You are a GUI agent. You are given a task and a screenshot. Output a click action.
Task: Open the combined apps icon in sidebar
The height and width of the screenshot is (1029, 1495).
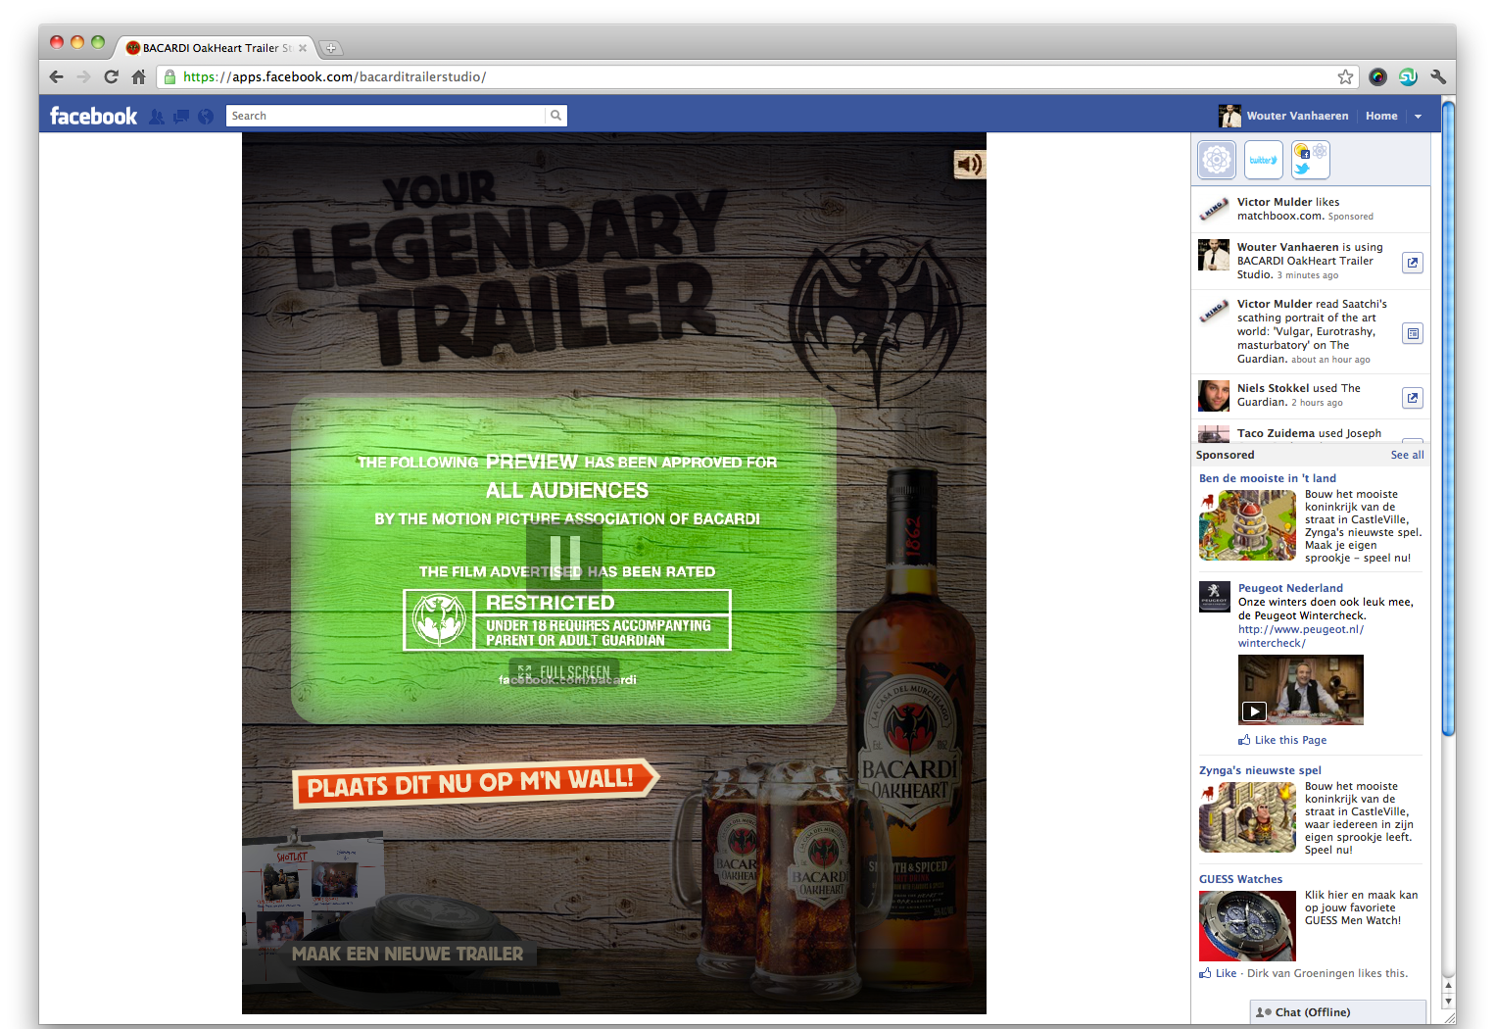(1311, 160)
